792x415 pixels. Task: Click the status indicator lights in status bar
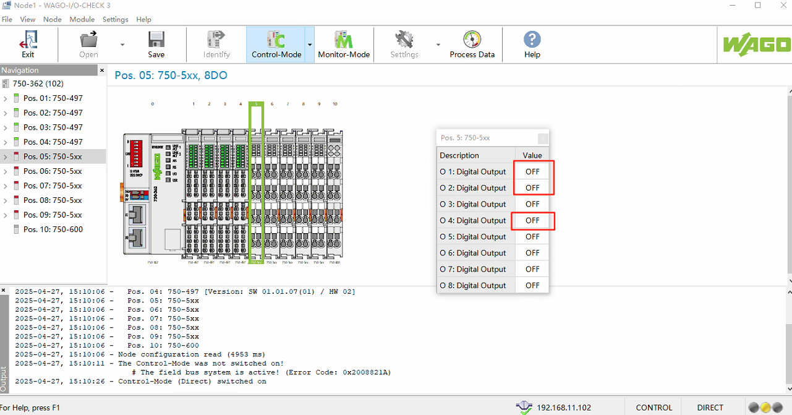[765, 408]
